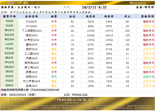Click the green 熊市 trend for 纯碱2605

pos(54,77)
